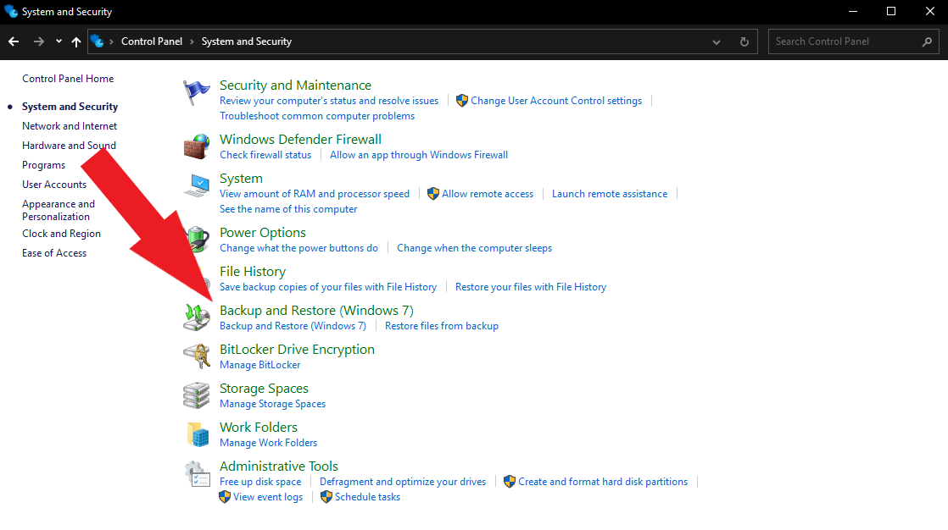Expand the address bar history dropdown
948x530 pixels.
717,42
